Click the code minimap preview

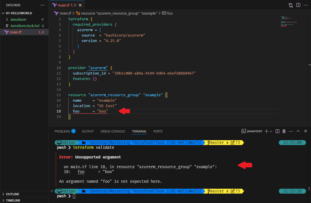click(x=289, y=21)
